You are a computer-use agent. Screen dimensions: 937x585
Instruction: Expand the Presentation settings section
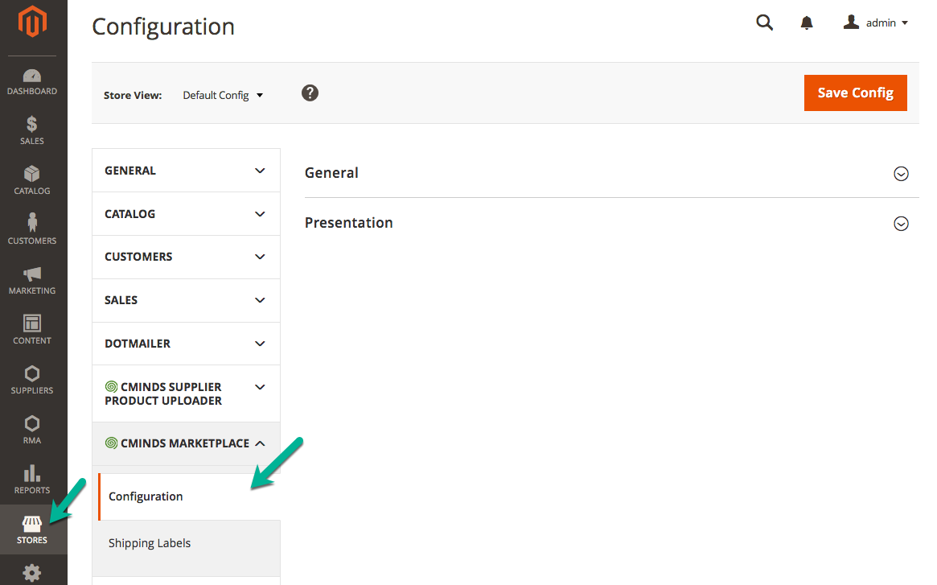point(901,224)
